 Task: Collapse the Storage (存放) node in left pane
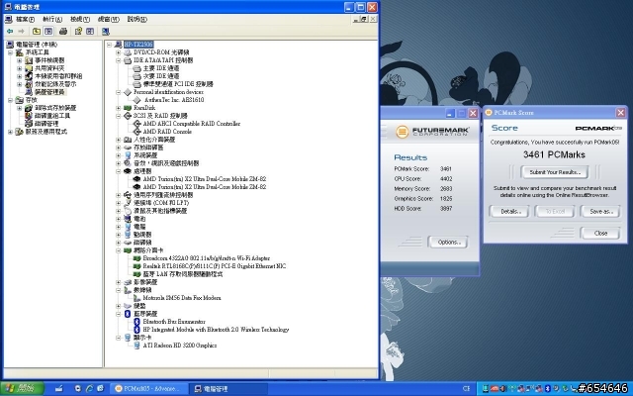(11, 100)
